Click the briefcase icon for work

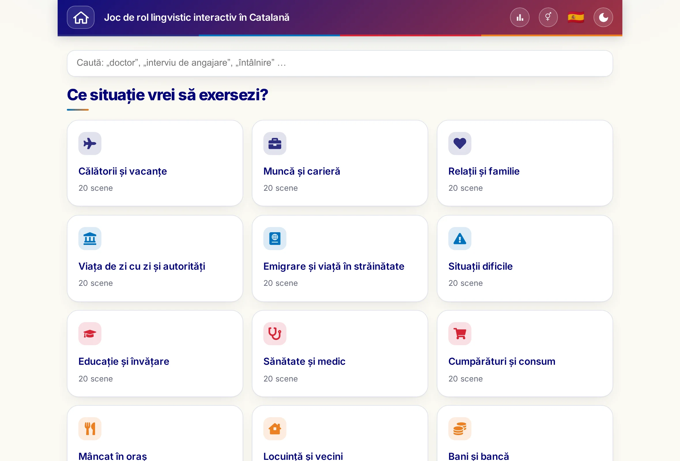tap(275, 143)
